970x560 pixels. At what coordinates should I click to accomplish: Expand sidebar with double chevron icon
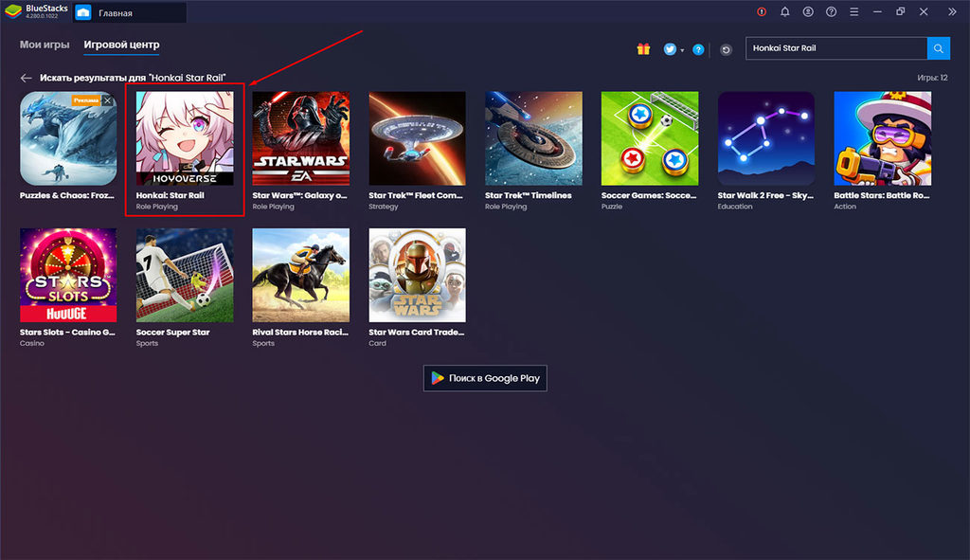pos(952,11)
